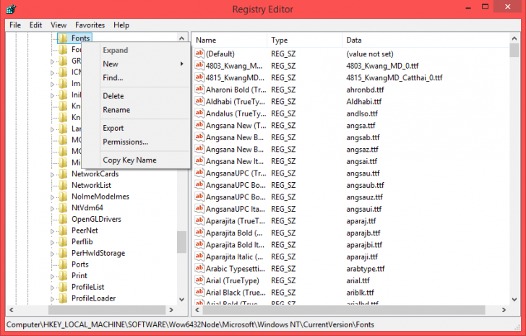Click the folder icon next to OpenGLDrivers

click(64, 220)
